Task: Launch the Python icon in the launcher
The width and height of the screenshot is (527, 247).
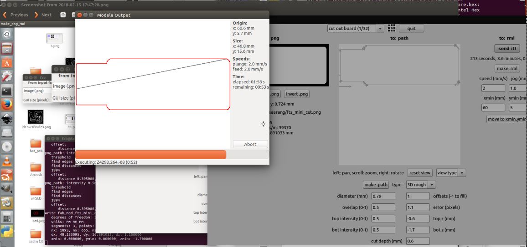Action: (x=7, y=231)
